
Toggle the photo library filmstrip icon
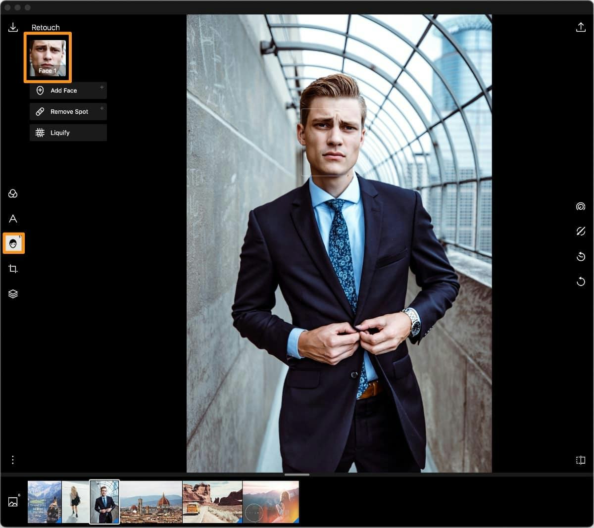pyautogui.click(x=13, y=502)
